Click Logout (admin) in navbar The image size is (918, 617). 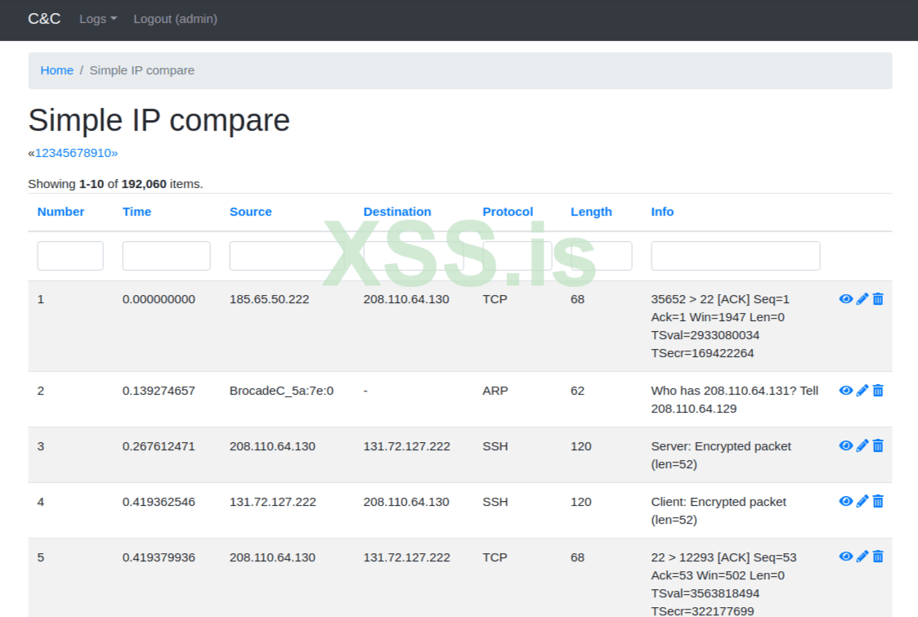[175, 19]
